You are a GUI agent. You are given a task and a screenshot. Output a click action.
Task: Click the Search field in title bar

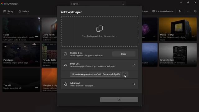97,4
